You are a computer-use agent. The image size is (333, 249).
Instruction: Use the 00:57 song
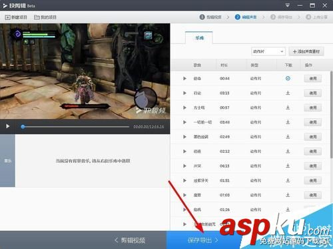pos(313,107)
